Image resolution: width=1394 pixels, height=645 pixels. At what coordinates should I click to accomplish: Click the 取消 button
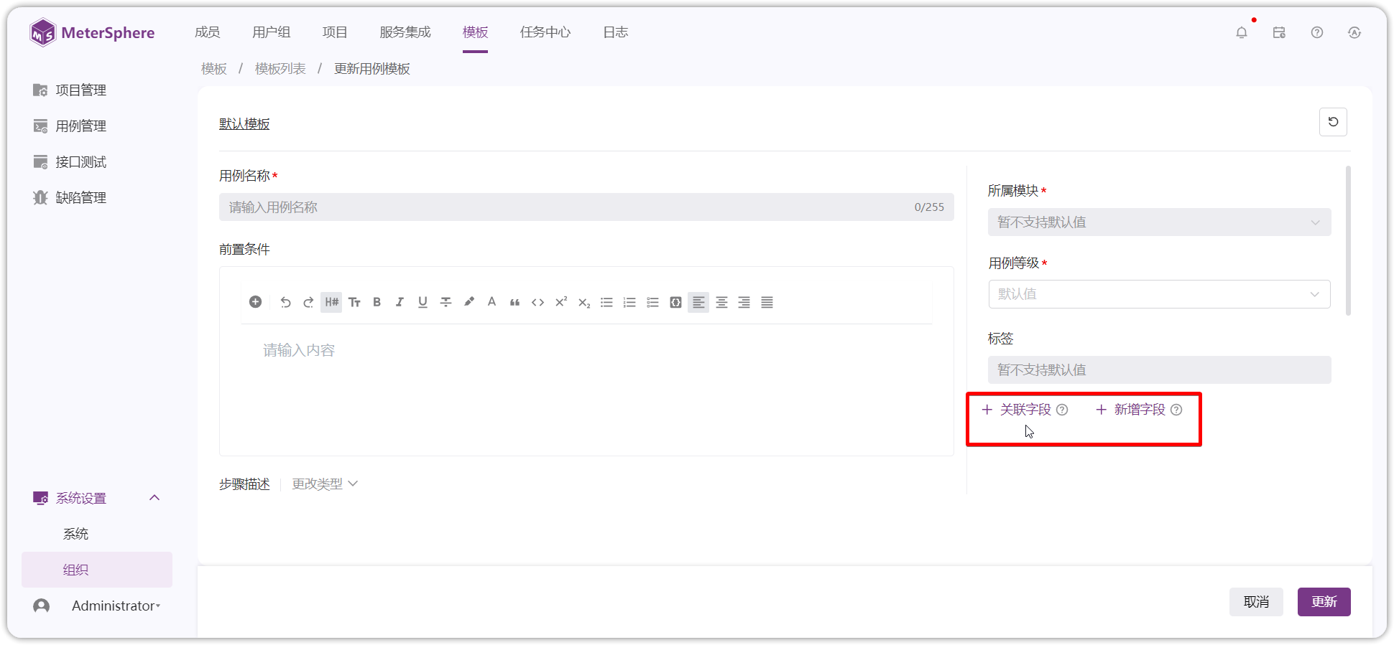1256,602
